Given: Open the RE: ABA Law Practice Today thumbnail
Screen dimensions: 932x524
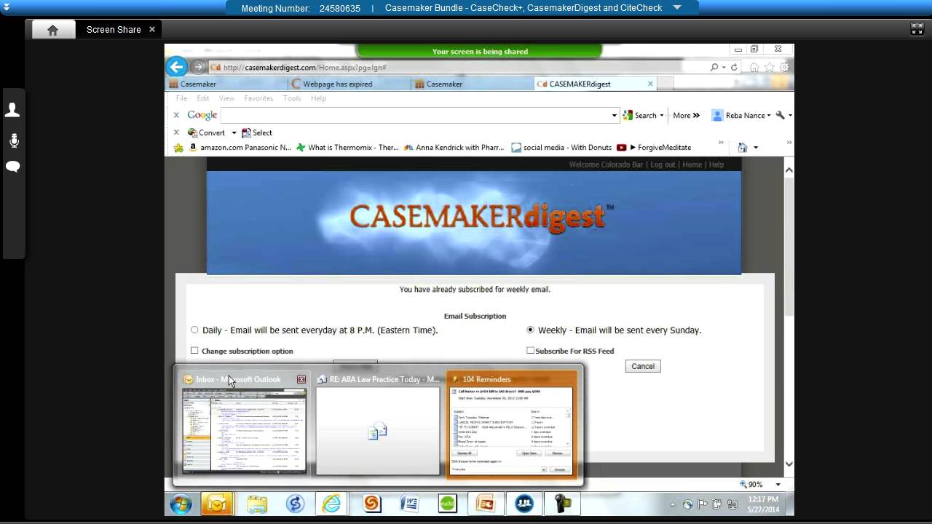Looking at the screenshot, I should 378,431.
